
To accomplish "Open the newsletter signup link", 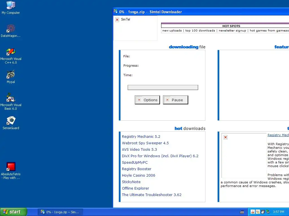I will pos(233,30).
